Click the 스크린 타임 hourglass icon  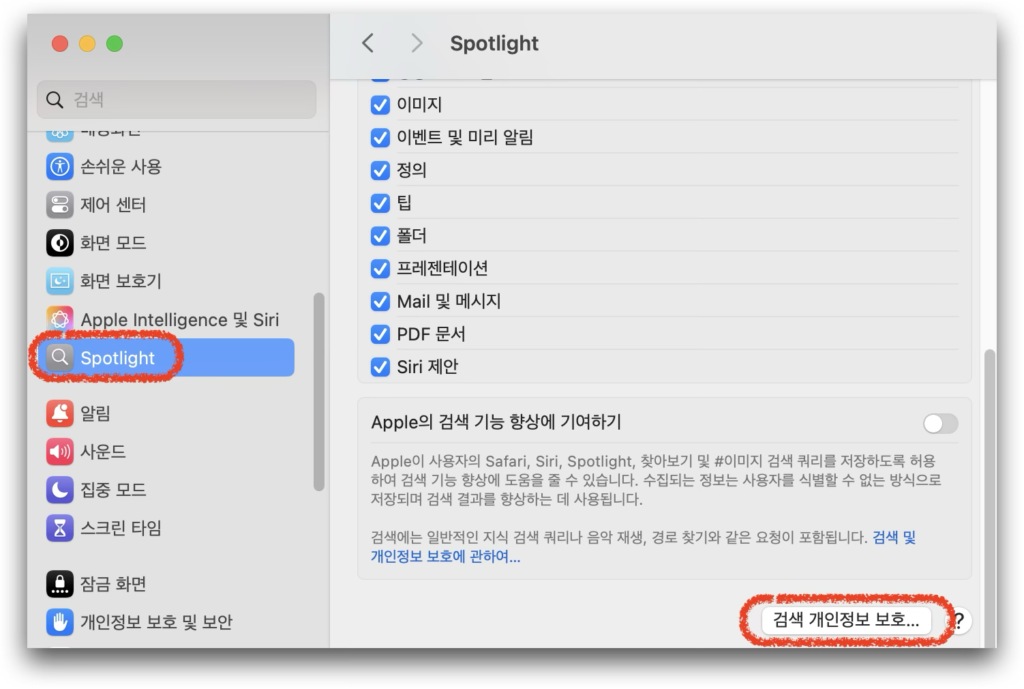(60, 527)
